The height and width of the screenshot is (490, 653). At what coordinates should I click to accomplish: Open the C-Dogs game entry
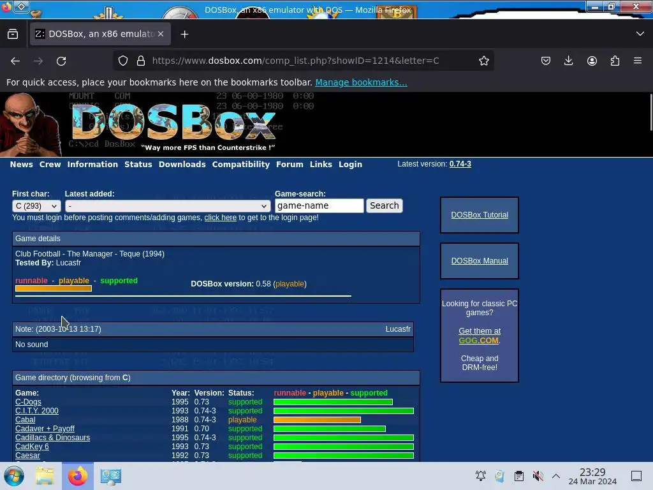click(x=28, y=402)
